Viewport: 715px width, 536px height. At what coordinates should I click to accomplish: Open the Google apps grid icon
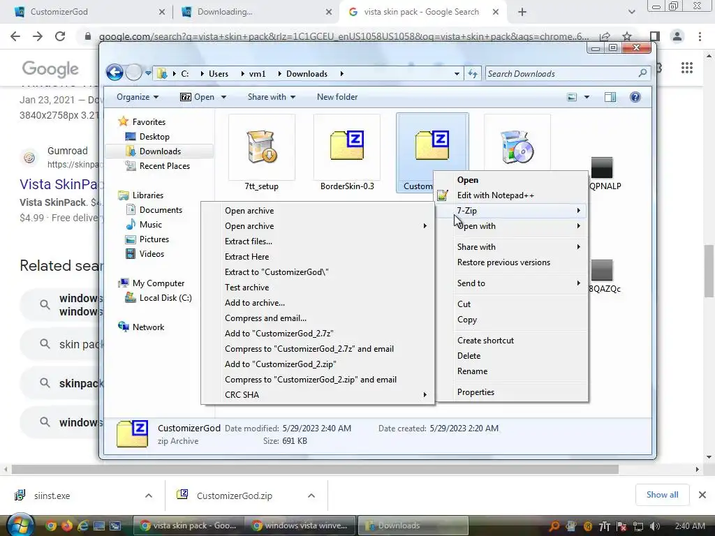pyautogui.click(x=687, y=68)
